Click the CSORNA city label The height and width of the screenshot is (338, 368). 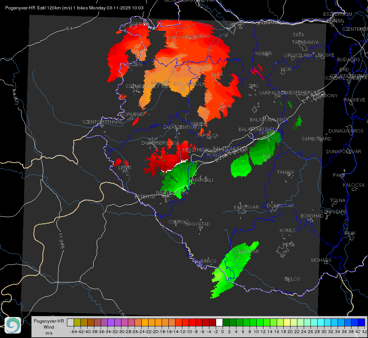200,36
